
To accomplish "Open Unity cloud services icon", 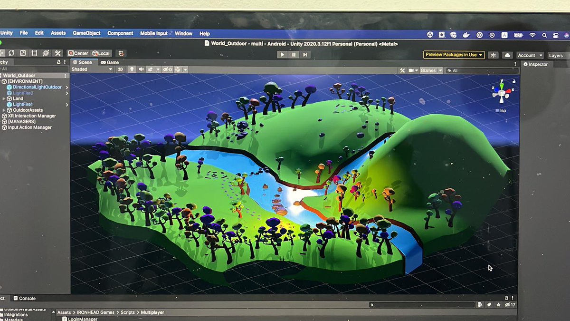I will (507, 55).
